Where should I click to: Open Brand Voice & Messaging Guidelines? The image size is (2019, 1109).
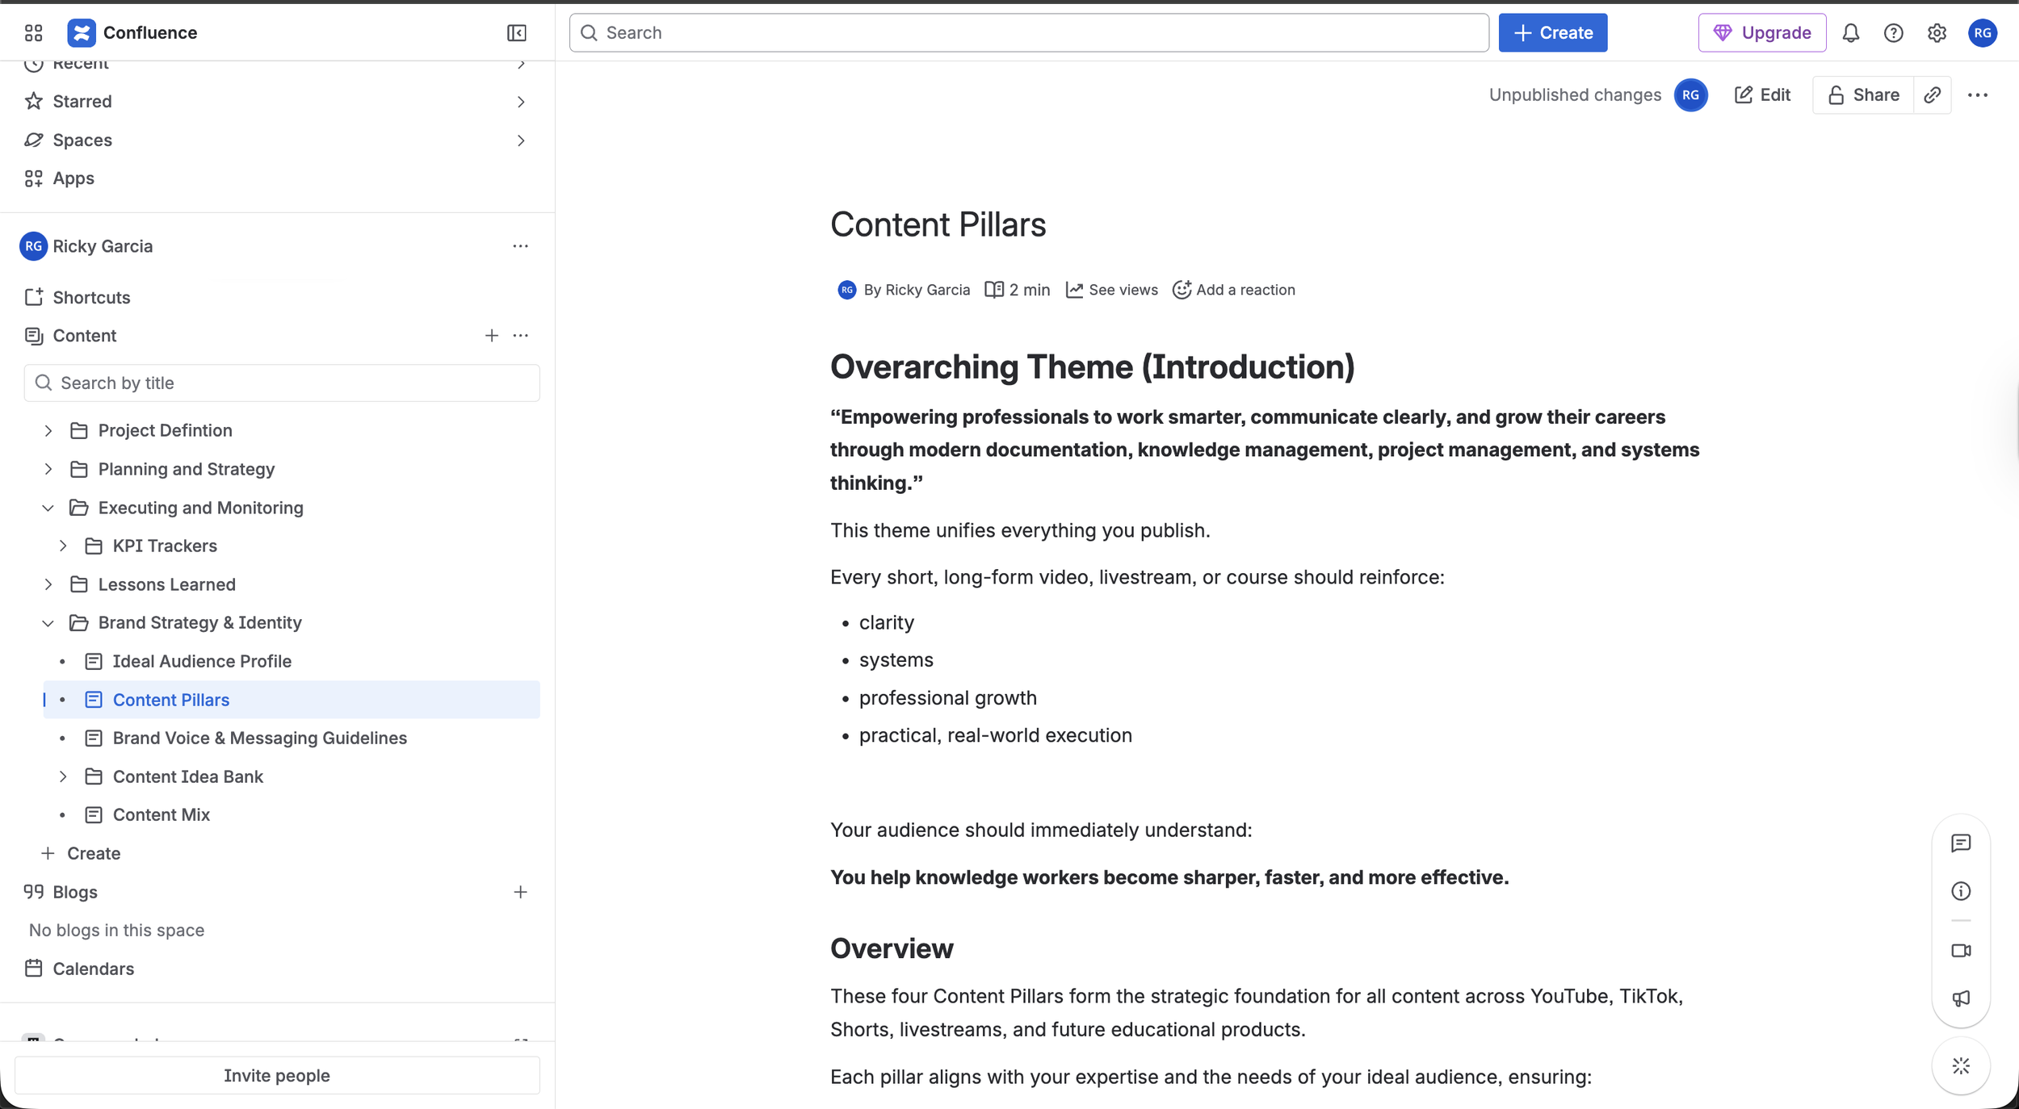[259, 737]
